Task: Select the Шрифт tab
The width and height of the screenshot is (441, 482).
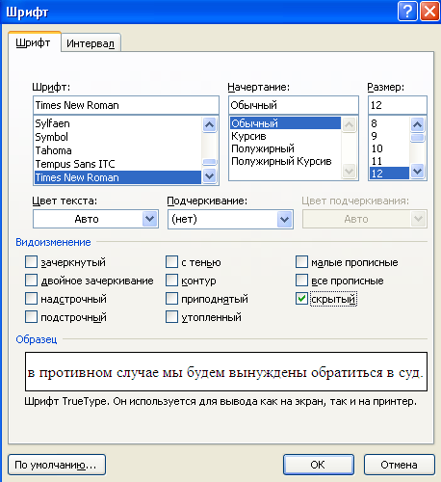Action: (x=34, y=42)
